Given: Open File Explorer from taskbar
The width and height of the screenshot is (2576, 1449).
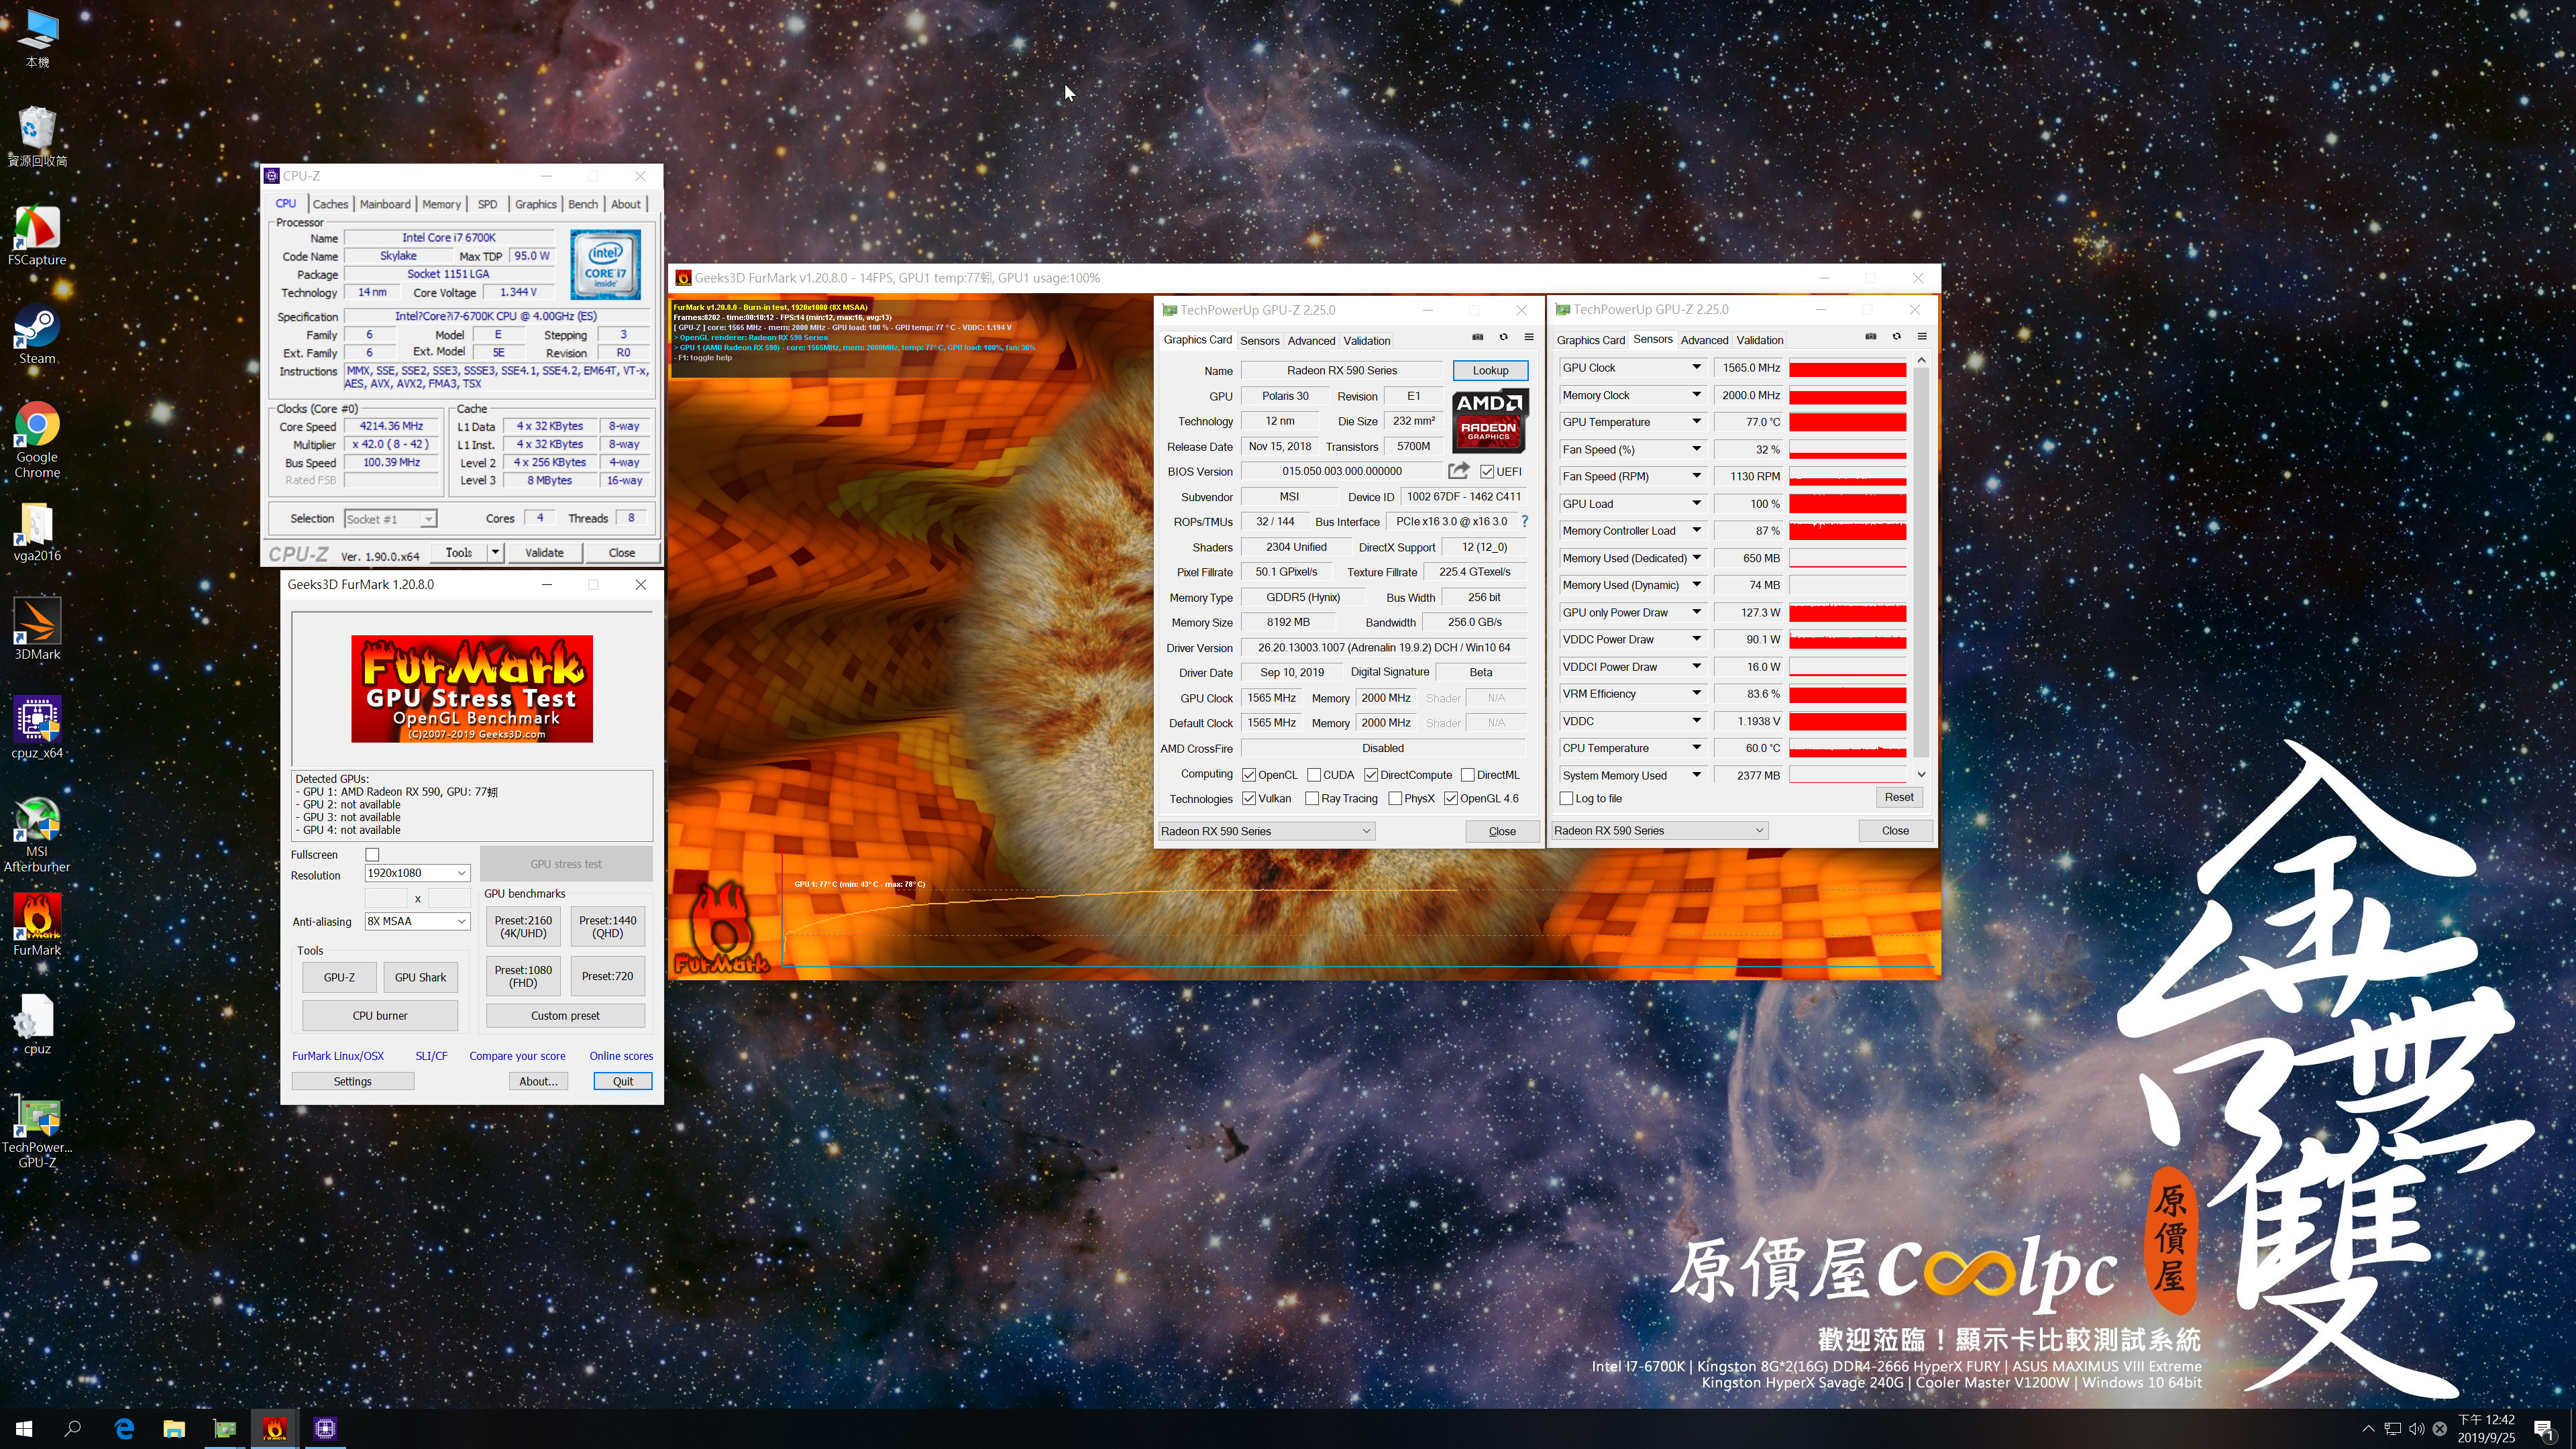Looking at the screenshot, I should [x=174, y=1429].
